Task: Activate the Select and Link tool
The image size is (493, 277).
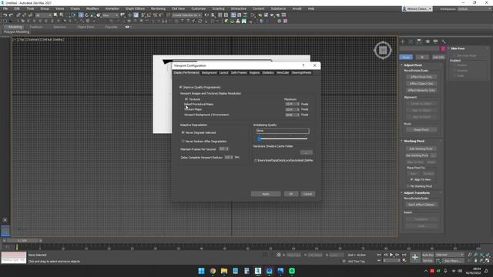Action: point(18,15)
